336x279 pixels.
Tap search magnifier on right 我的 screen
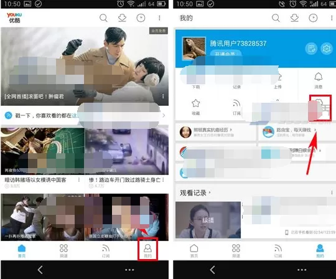click(x=276, y=18)
